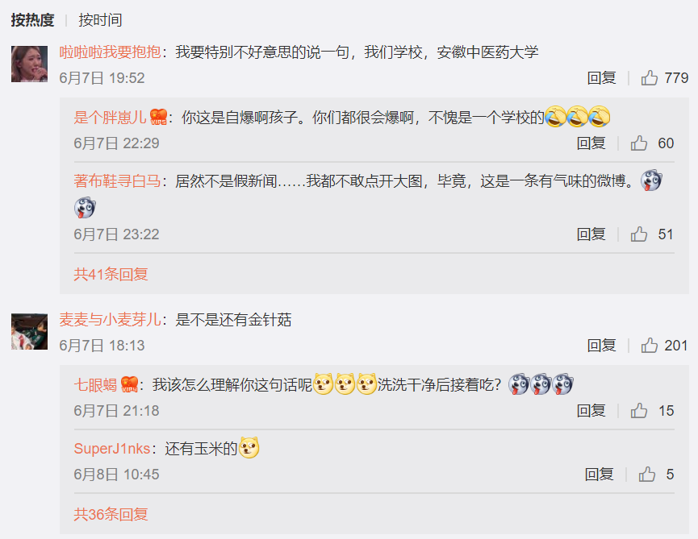Screen dimensions: 698x539
Task: Like 七眼蝎's reply with 15 likes
Action: click(x=639, y=411)
